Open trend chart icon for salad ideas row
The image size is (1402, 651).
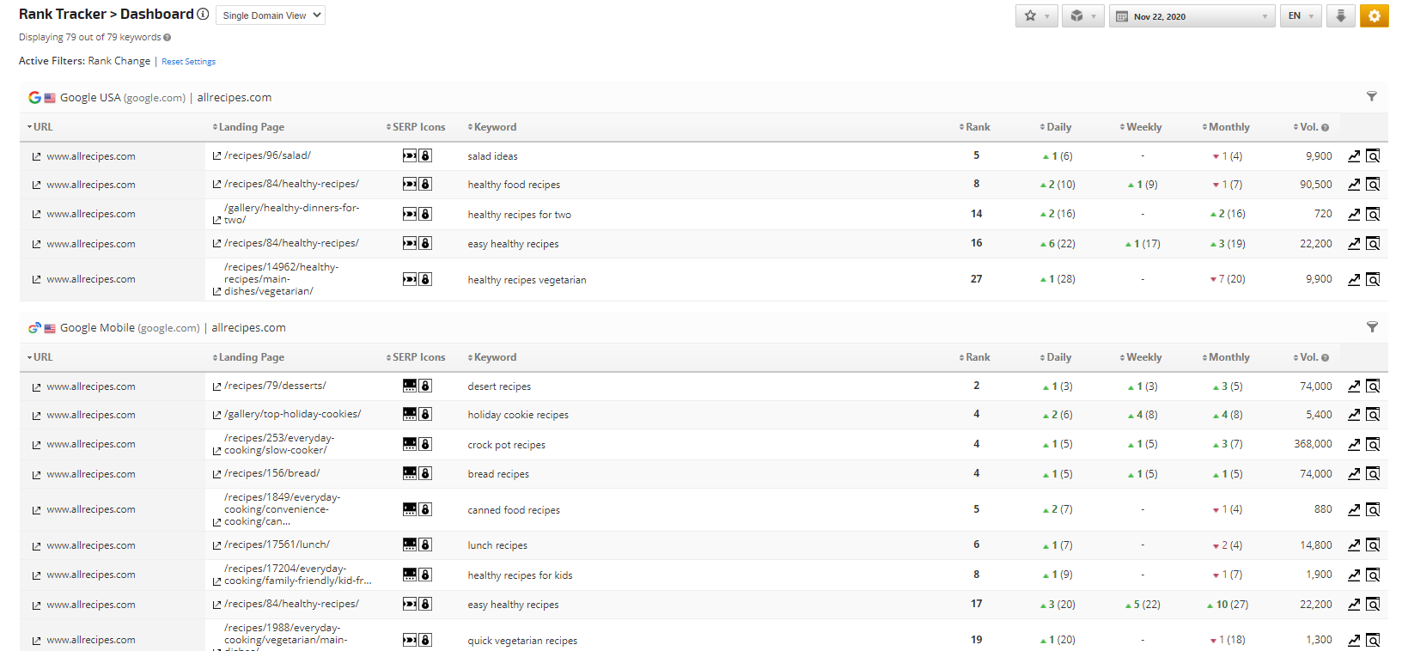(1354, 155)
